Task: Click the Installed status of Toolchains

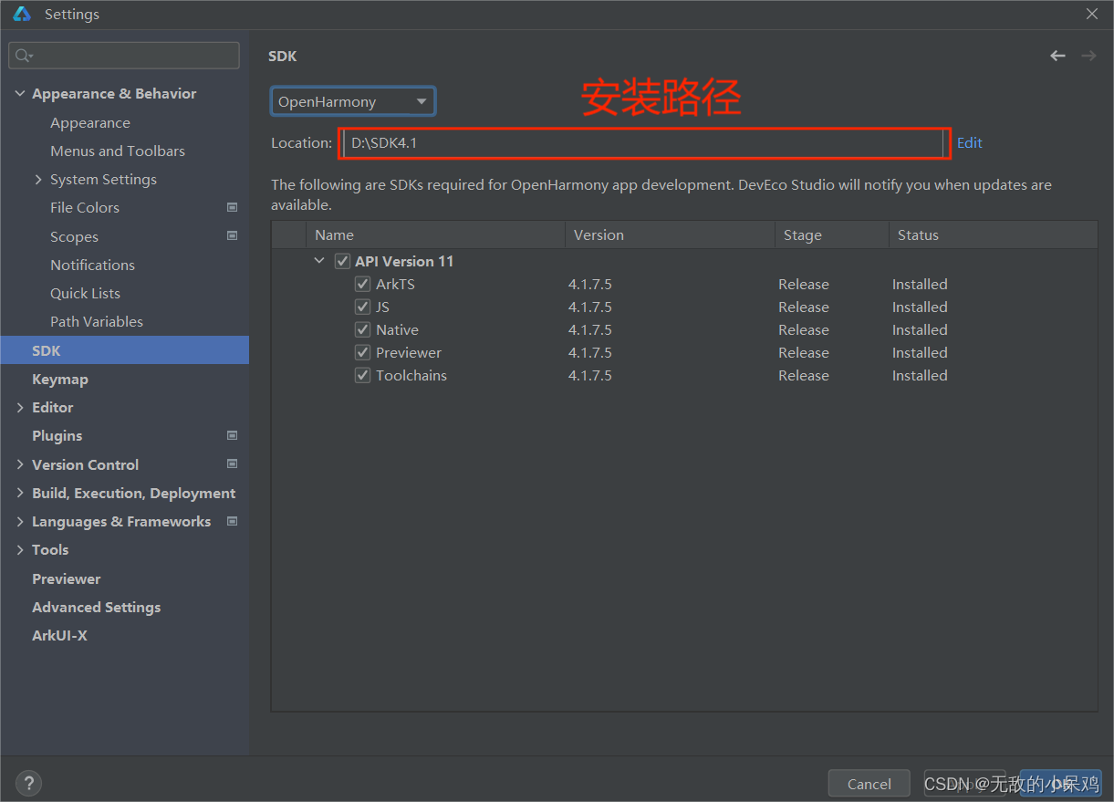Action: pyautogui.click(x=920, y=375)
